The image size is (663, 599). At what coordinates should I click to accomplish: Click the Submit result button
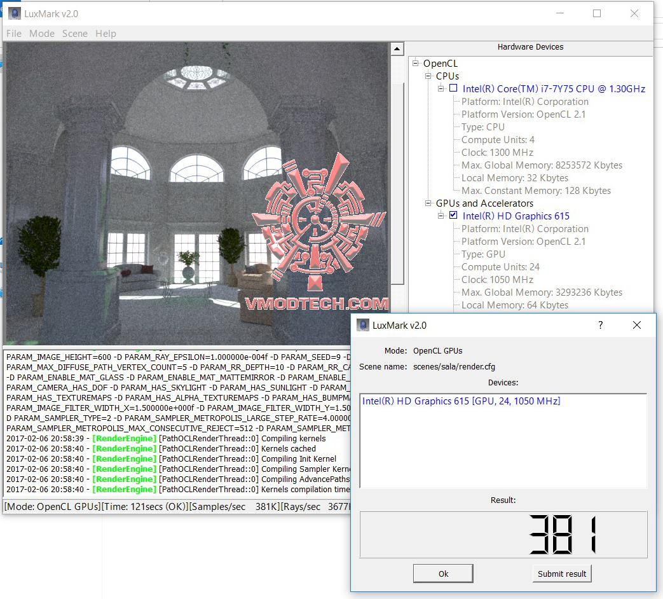click(x=562, y=574)
